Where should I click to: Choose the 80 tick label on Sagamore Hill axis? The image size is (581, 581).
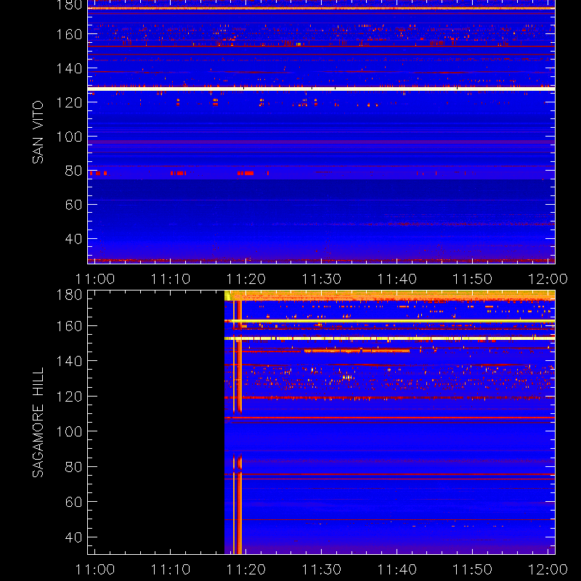73,467
